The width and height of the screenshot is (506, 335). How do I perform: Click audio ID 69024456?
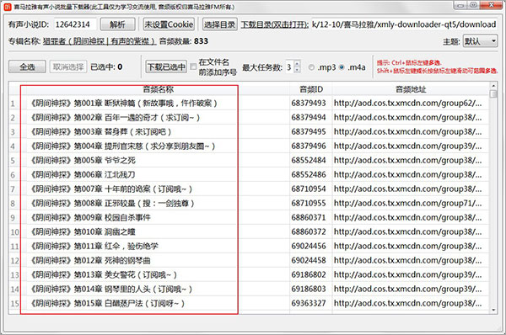point(309,246)
